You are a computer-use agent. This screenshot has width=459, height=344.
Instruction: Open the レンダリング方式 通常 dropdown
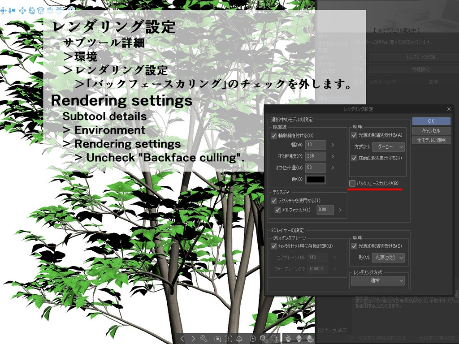(x=379, y=281)
